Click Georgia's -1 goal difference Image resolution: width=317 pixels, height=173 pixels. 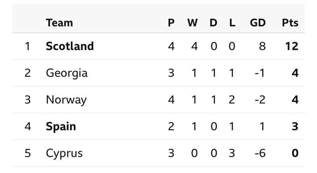pos(260,73)
